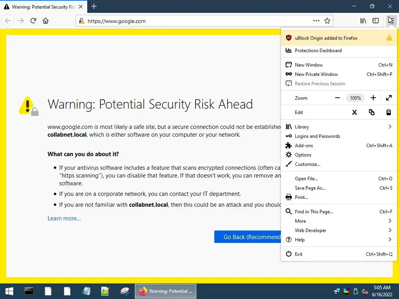Open the site security padlock info
This screenshot has height=299, width=399.
[x=81, y=21]
